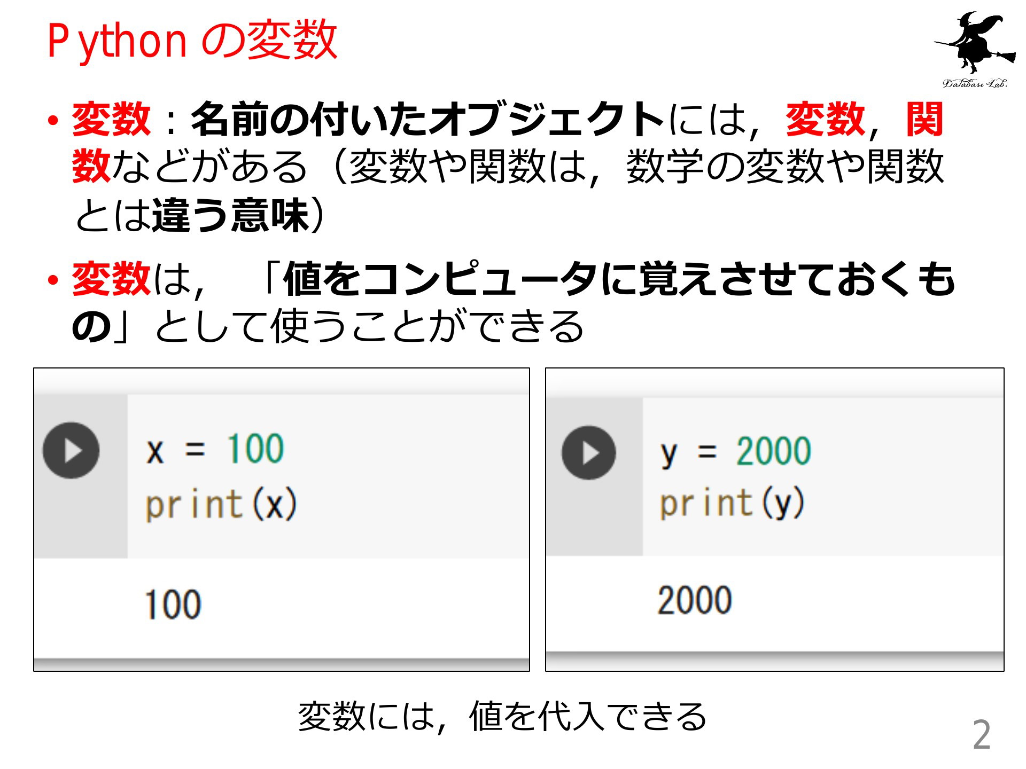The image size is (1026, 769).
Task: Click the variable y in 'y = 2000'
Action: (x=669, y=456)
